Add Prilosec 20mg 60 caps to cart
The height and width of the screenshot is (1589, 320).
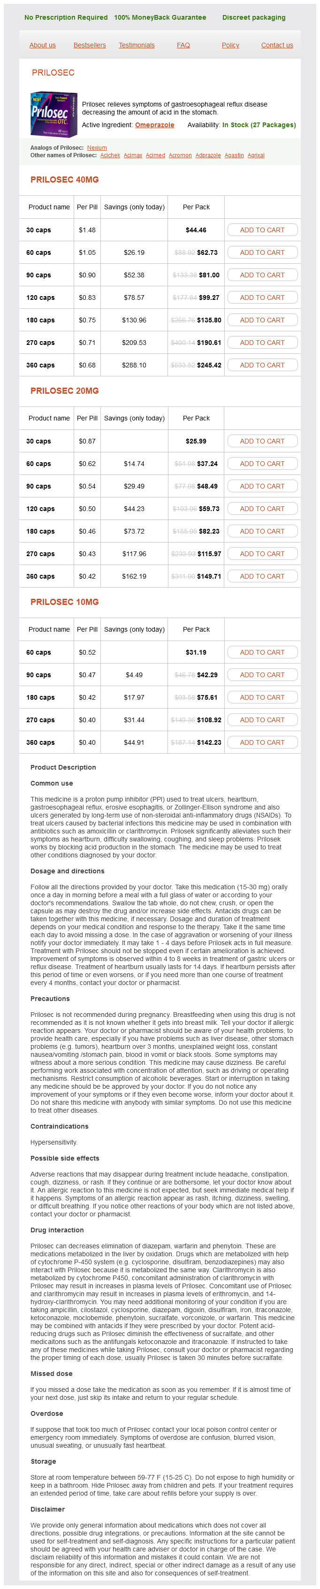[262, 464]
